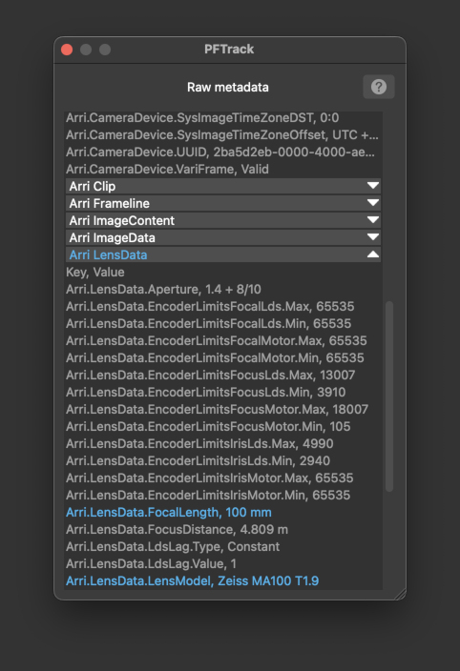Screen dimensions: 460x671
Task: Click the Arri Clip section header
Action: point(223,186)
